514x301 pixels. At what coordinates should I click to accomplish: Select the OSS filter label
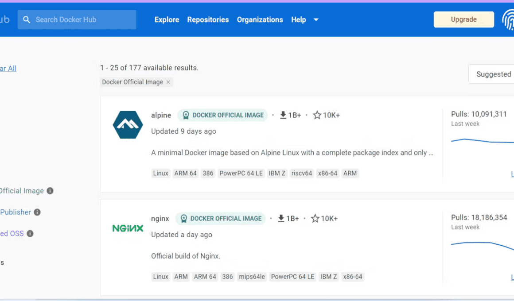(12, 234)
